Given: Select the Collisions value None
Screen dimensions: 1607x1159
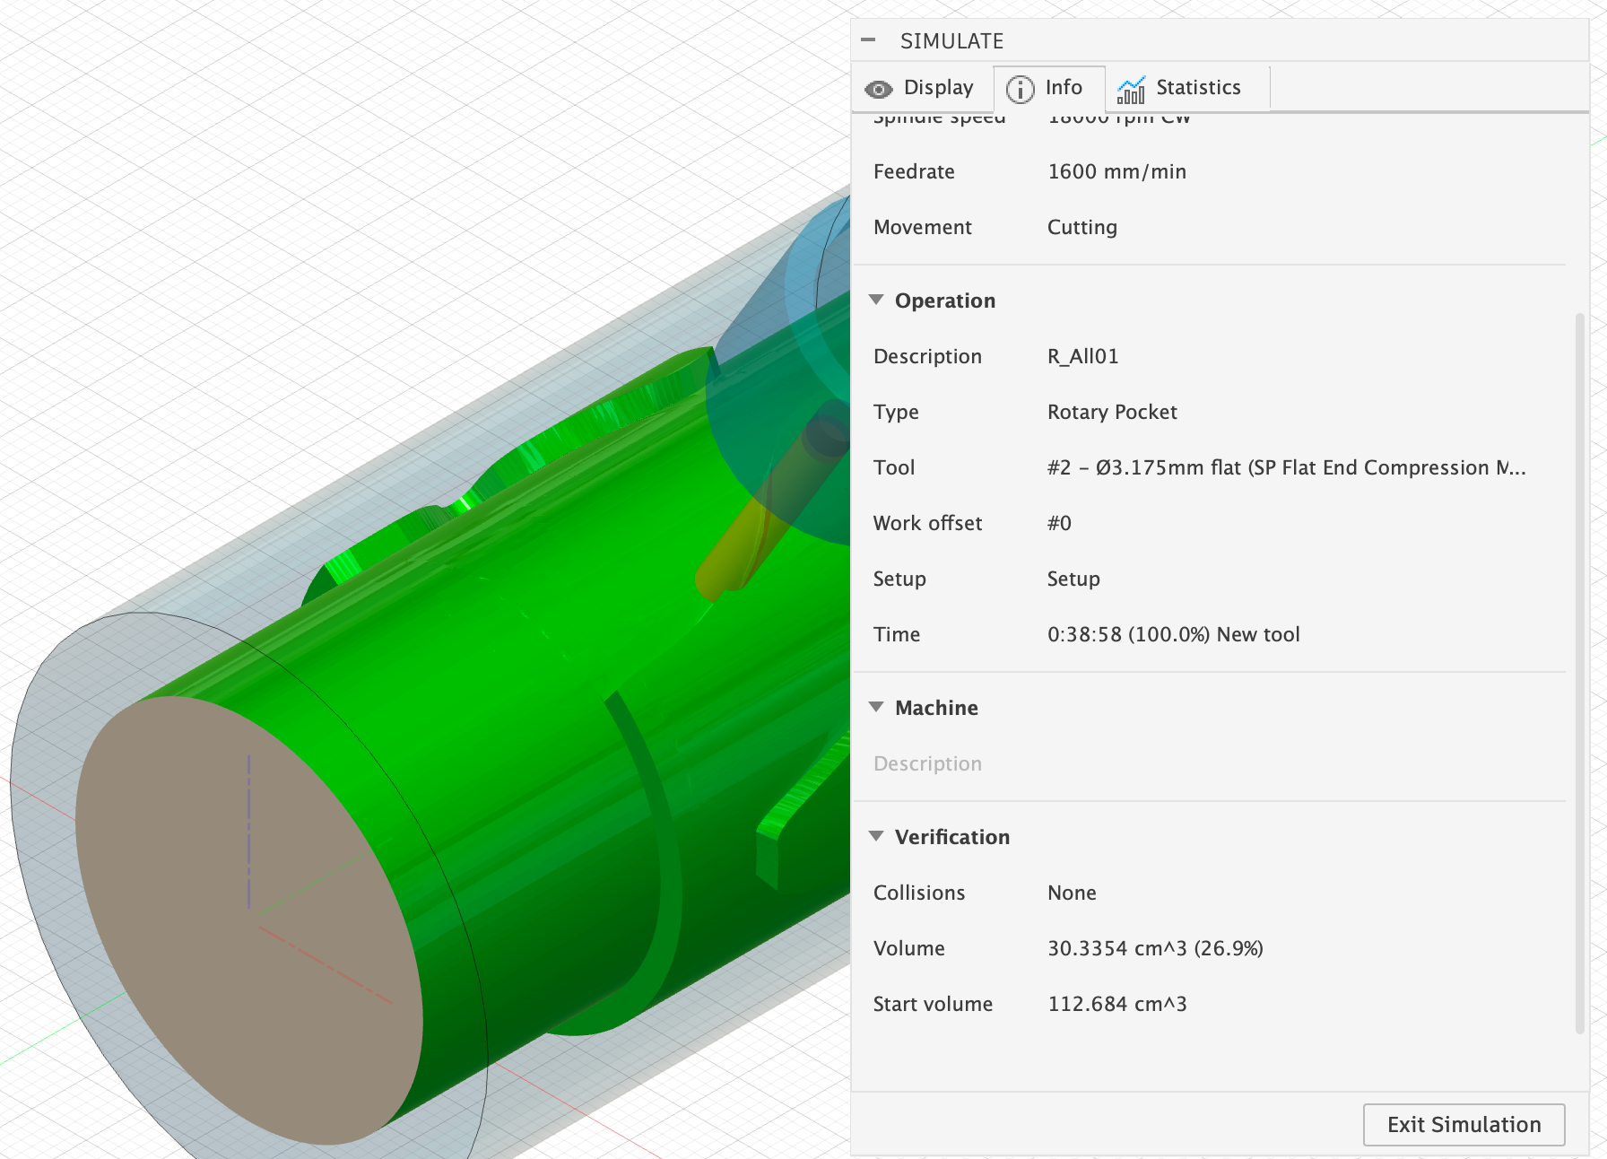Looking at the screenshot, I should click(1072, 893).
